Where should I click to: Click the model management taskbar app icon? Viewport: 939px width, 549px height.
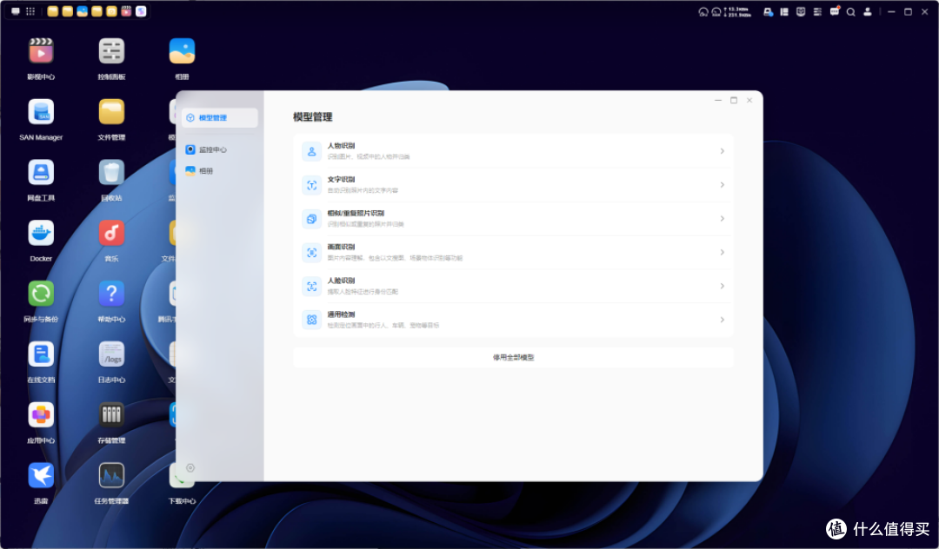pyautogui.click(x=141, y=11)
